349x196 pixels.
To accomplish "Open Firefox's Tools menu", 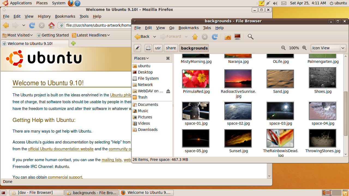I will (84, 16).
